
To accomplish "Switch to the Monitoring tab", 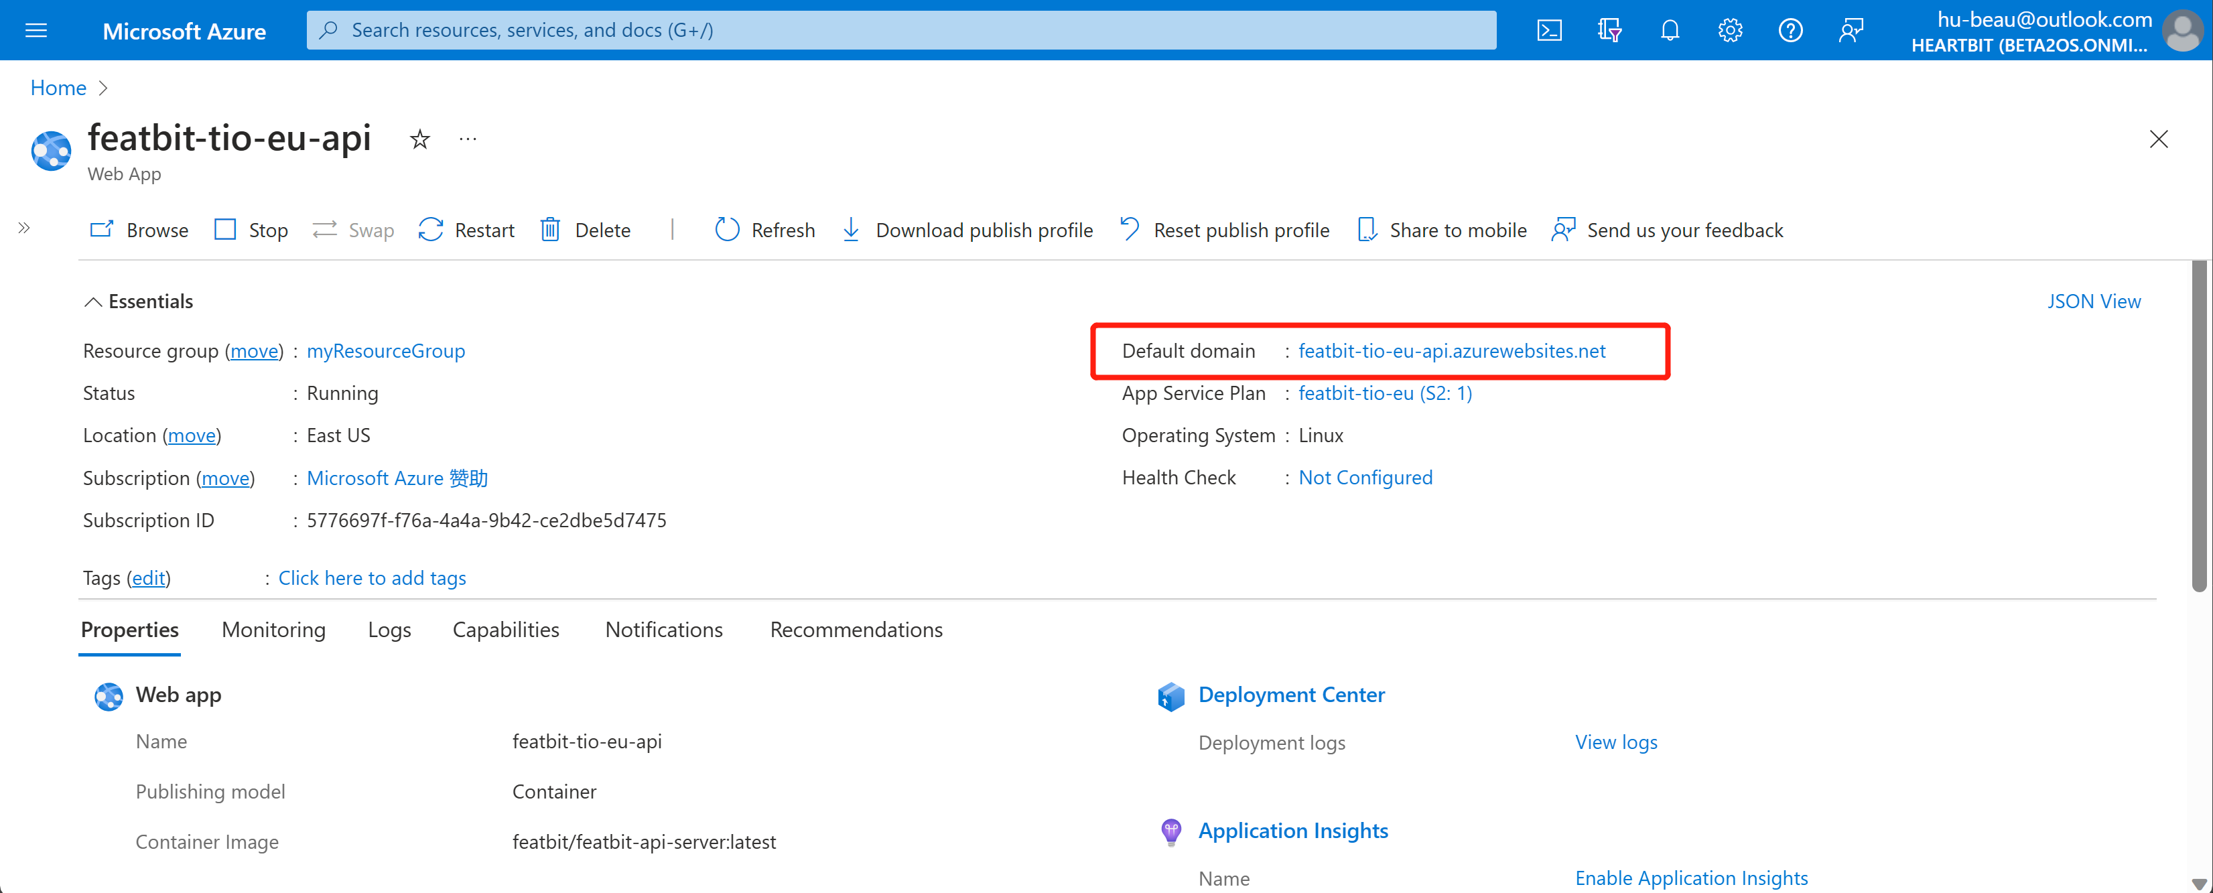I will tap(273, 630).
